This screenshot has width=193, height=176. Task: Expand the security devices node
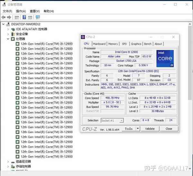pos(8,34)
